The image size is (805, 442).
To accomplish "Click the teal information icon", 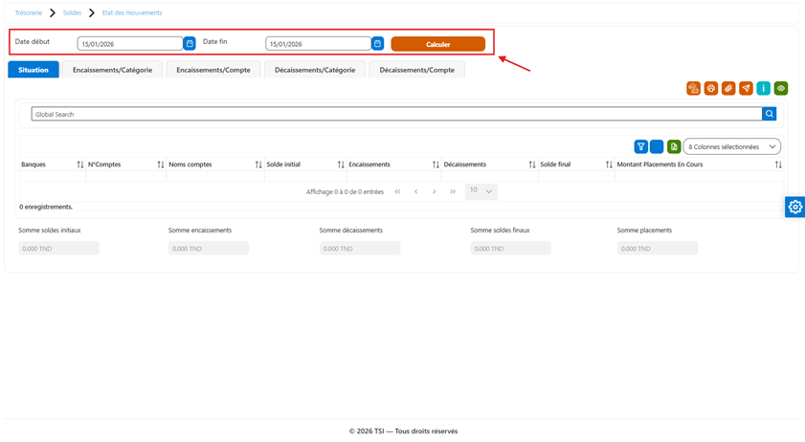I will tap(764, 88).
